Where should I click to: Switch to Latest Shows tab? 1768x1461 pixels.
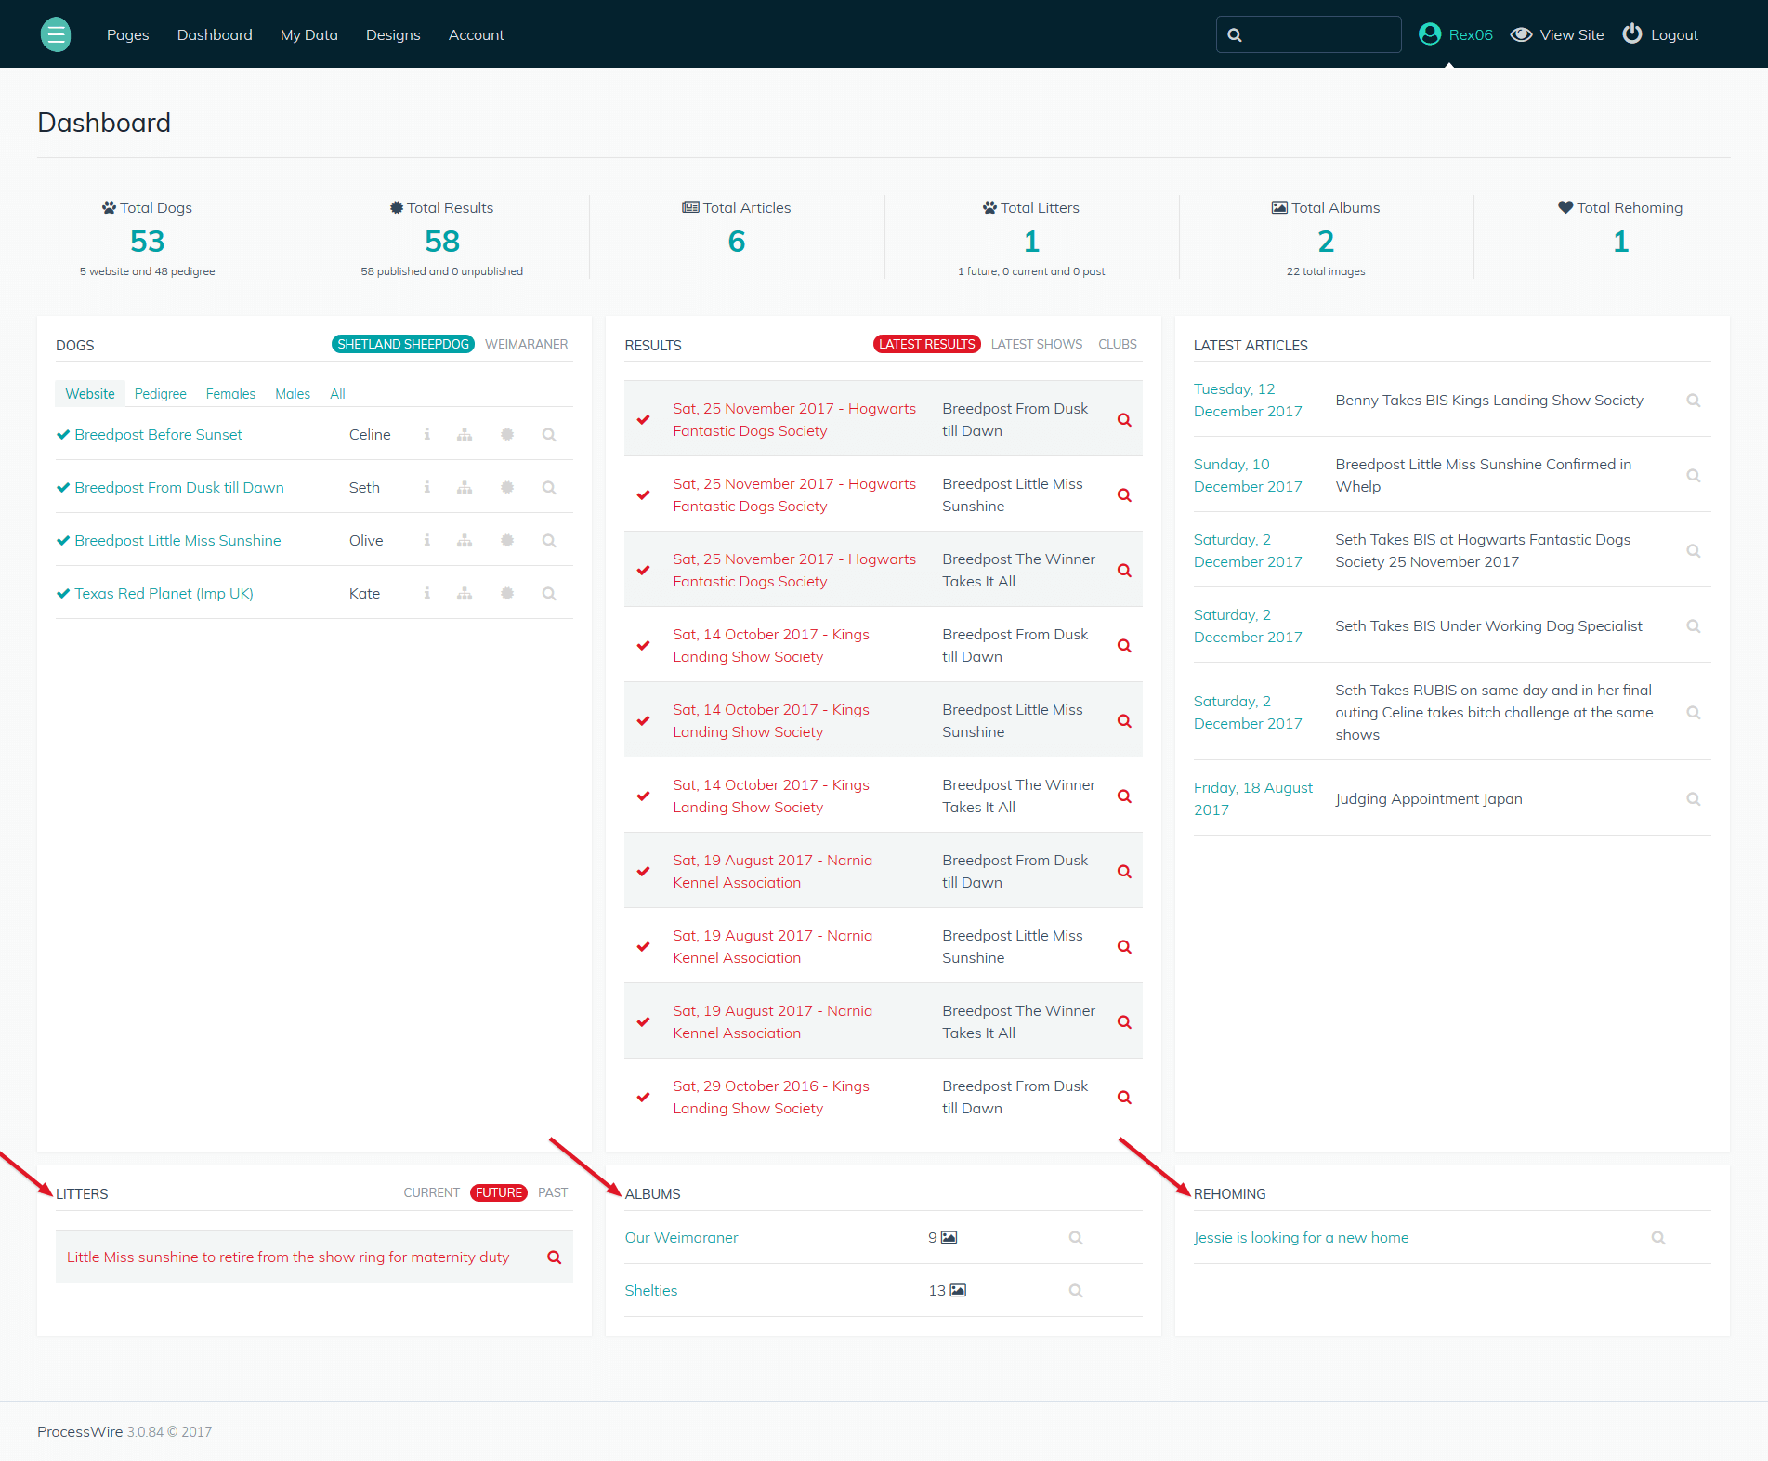[1037, 344]
